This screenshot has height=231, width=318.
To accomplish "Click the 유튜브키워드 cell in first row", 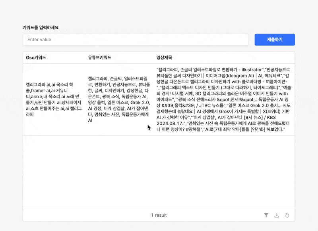I will pyautogui.click(x=118, y=99).
